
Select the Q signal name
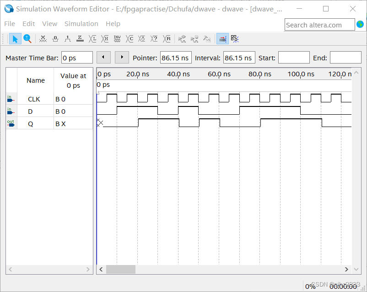pos(30,124)
